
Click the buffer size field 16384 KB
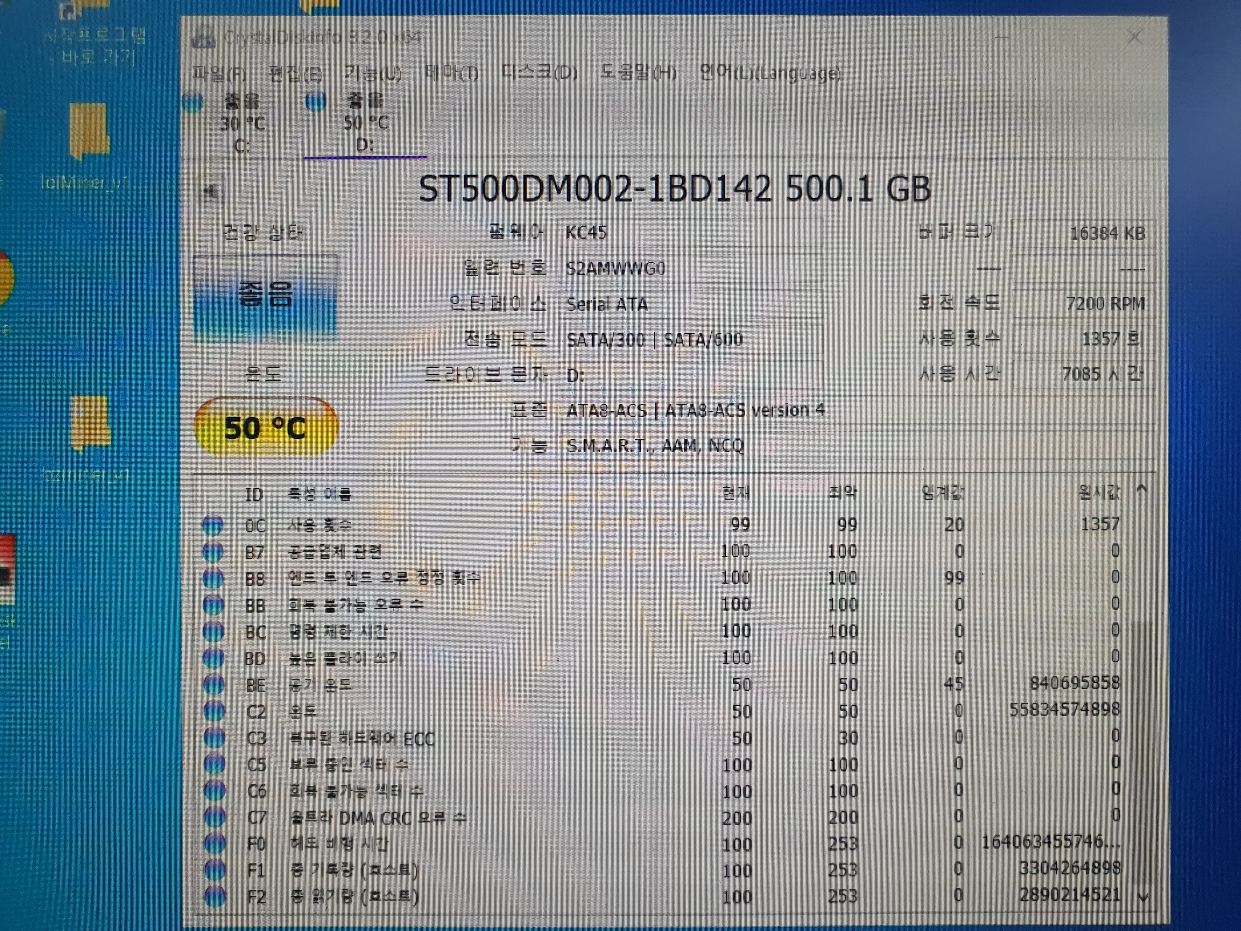1083,233
